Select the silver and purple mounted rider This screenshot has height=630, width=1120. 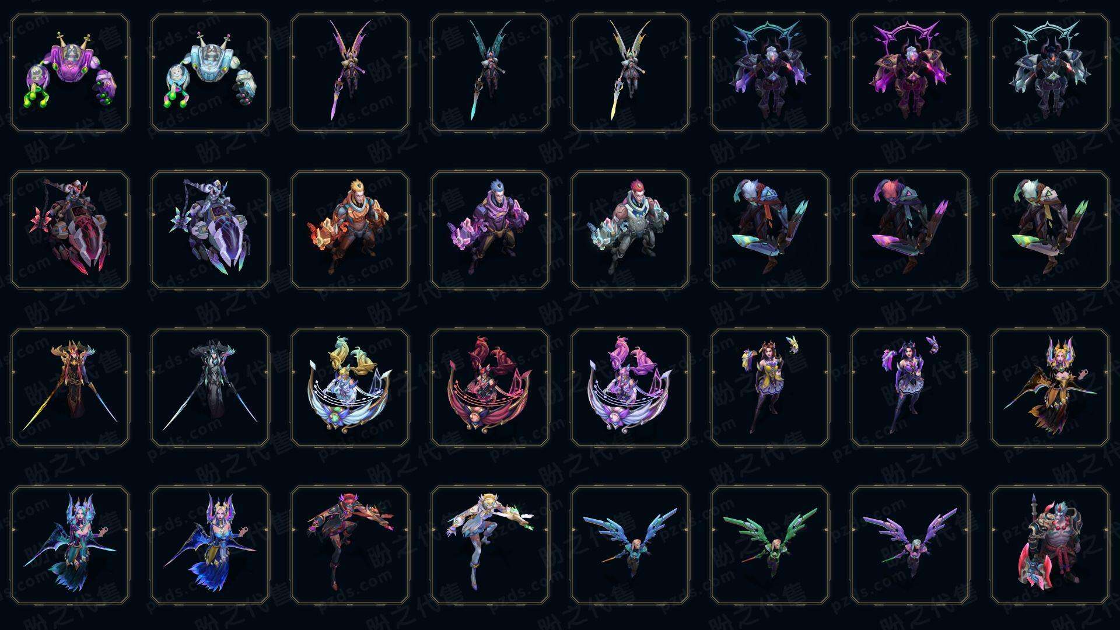pyautogui.click(x=210, y=230)
